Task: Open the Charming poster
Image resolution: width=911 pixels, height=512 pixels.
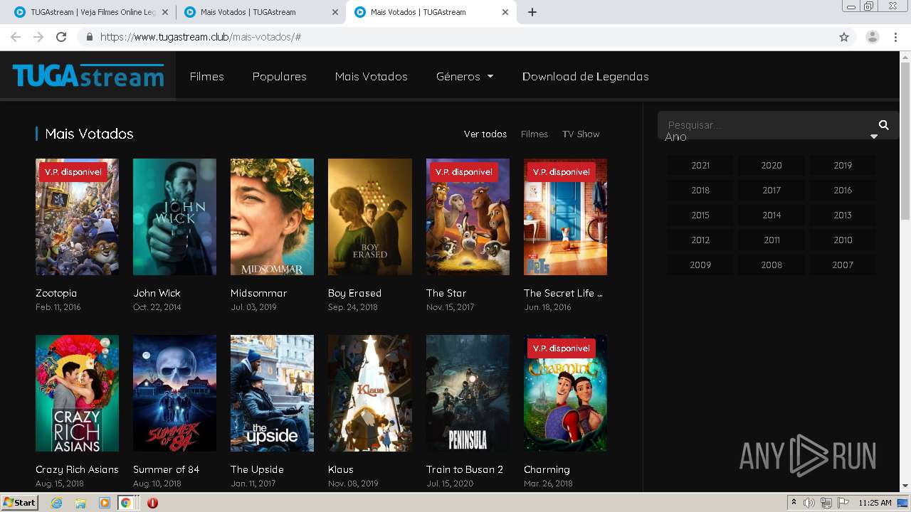Action: (565, 393)
